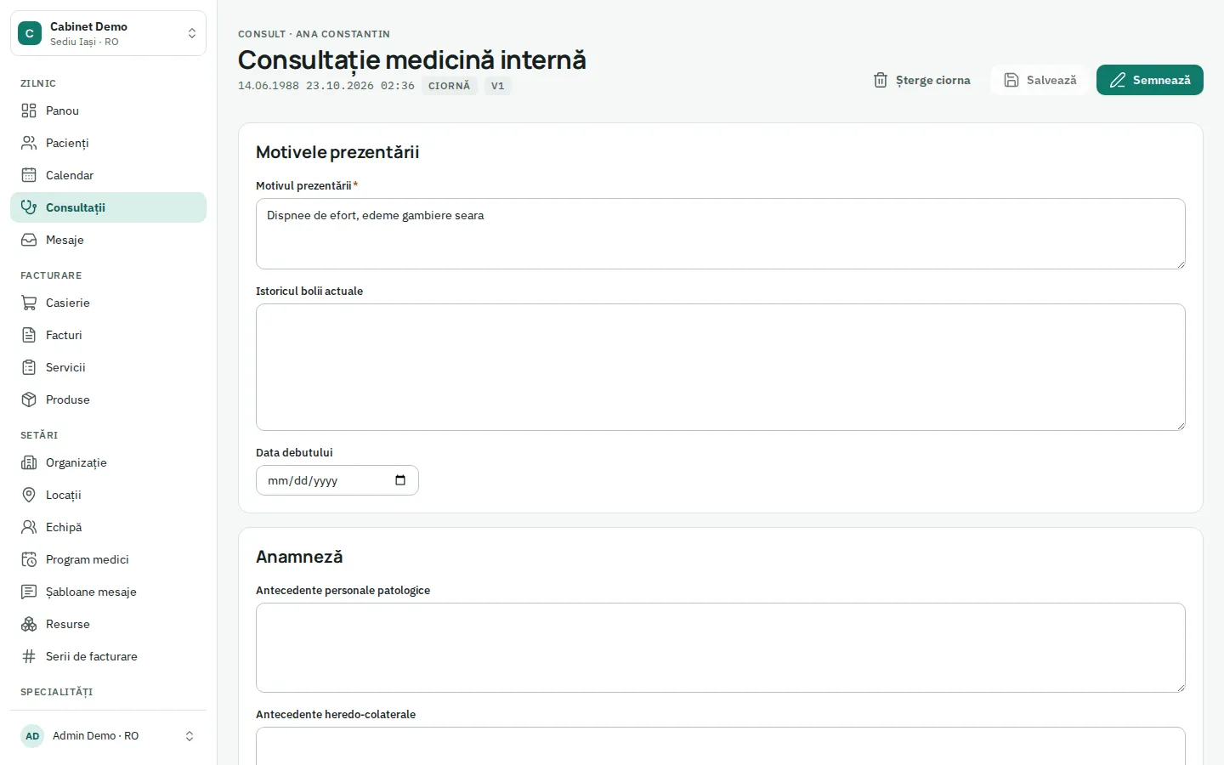This screenshot has height=765, width=1224.
Task: Click the Antecedente personale patologice text area
Action: click(x=721, y=648)
